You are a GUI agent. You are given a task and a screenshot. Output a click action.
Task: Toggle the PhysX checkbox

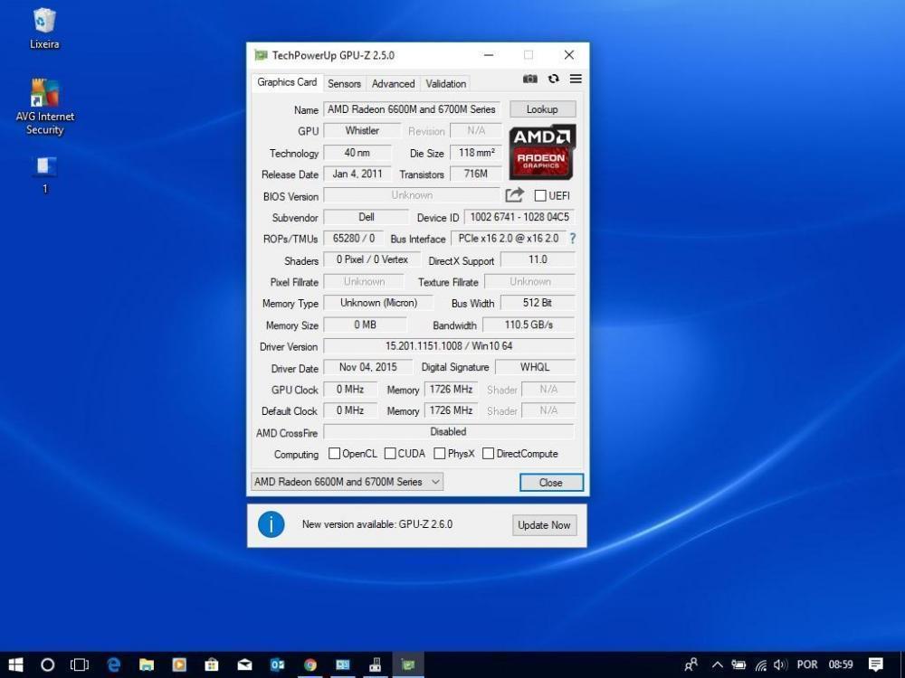point(439,454)
